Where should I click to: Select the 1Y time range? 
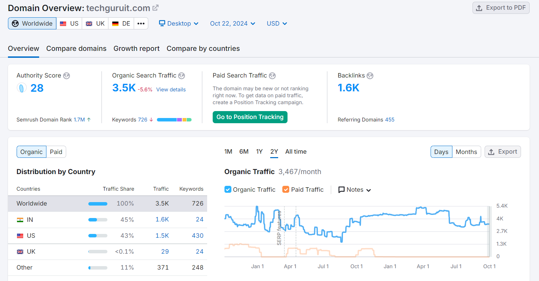[259, 152]
